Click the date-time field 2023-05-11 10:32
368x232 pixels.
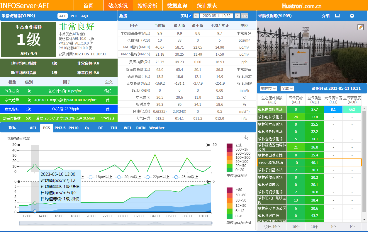pyautogui.click(x=217, y=16)
